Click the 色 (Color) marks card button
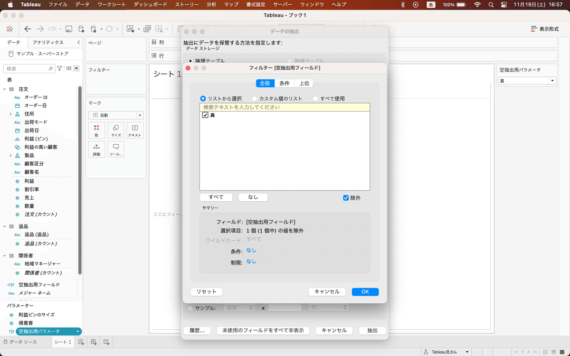 point(96,131)
